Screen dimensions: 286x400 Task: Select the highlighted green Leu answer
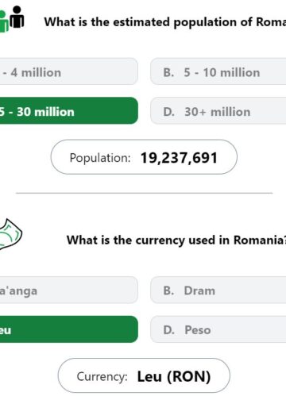(x=69, y=329)
